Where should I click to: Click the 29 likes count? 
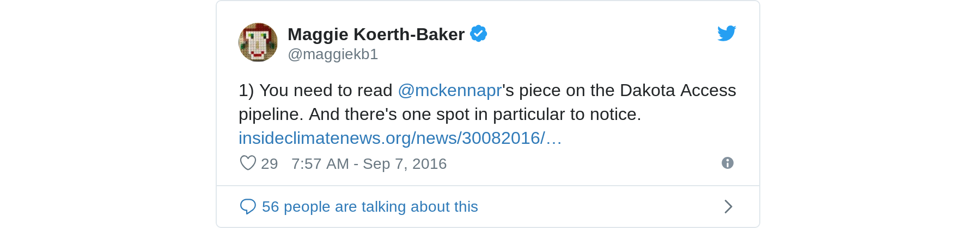click(x=269, y=163)
